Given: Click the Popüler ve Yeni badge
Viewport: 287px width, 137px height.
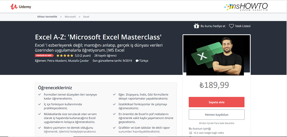Looking at the screenshot, I should [44, 56].
